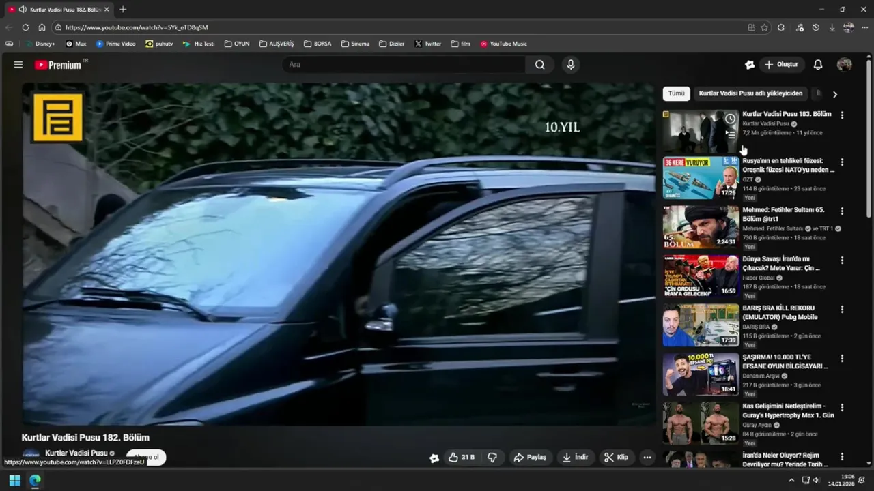Open options for BARIŞ BRA KİLL REKORU
The width and height of the screenshot is (874, 491).
pos(842,310)
